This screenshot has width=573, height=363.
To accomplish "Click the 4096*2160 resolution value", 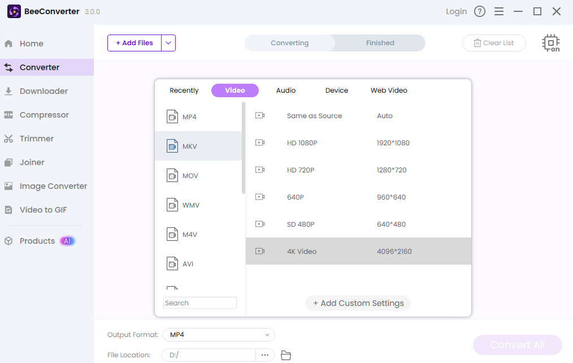I will [394, 251].
